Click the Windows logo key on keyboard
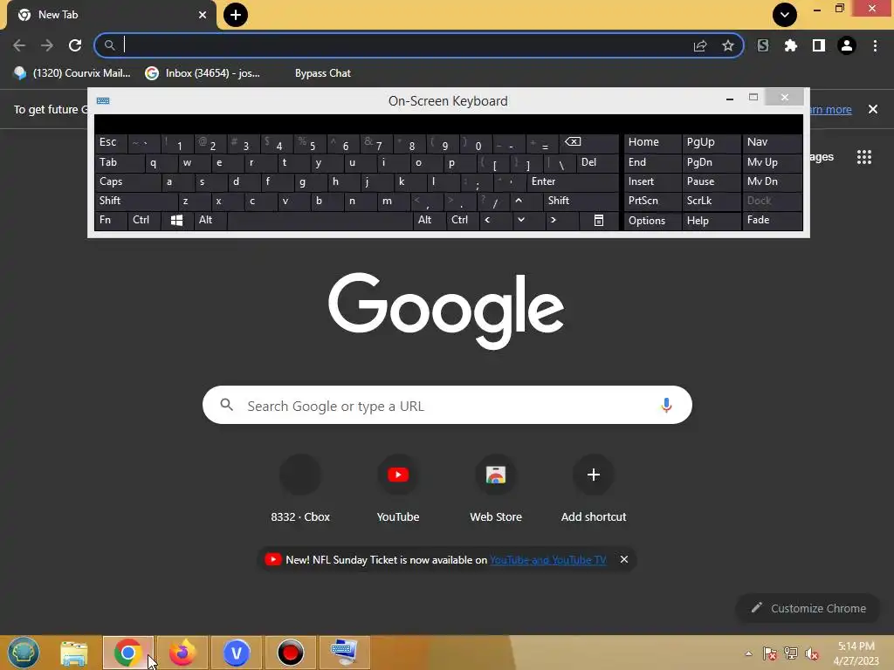The width and height of the screenshot is (894, 670). tap(176, 221)
